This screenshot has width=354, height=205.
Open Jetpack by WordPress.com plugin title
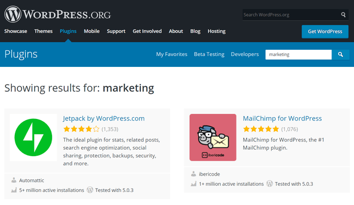pos(104,118)
